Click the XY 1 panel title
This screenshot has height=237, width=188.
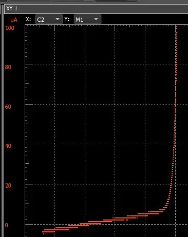pyautogui.click(x=12, y=8)
